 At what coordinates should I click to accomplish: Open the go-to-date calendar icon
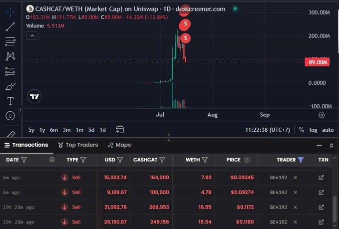pyautogui.click(x=119, y=130)
